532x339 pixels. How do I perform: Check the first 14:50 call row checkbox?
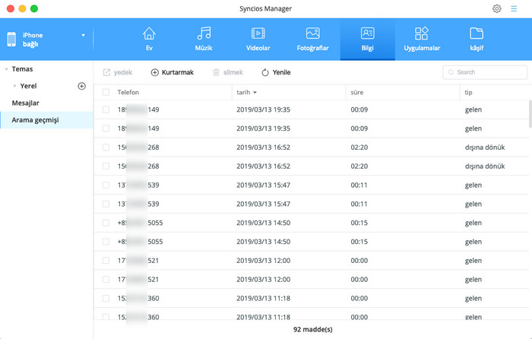click(x=106, y=223)
